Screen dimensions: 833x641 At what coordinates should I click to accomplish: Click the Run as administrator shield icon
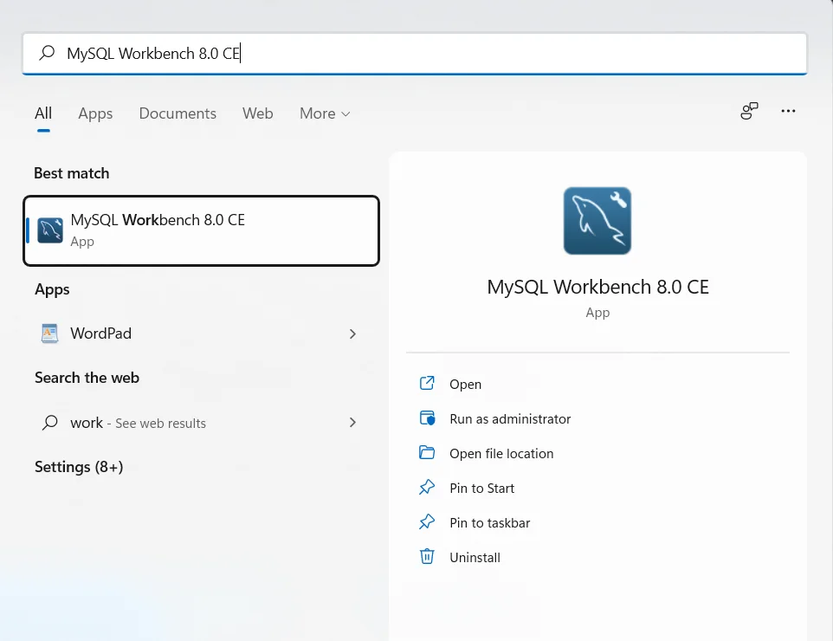(x=427, y=418)
